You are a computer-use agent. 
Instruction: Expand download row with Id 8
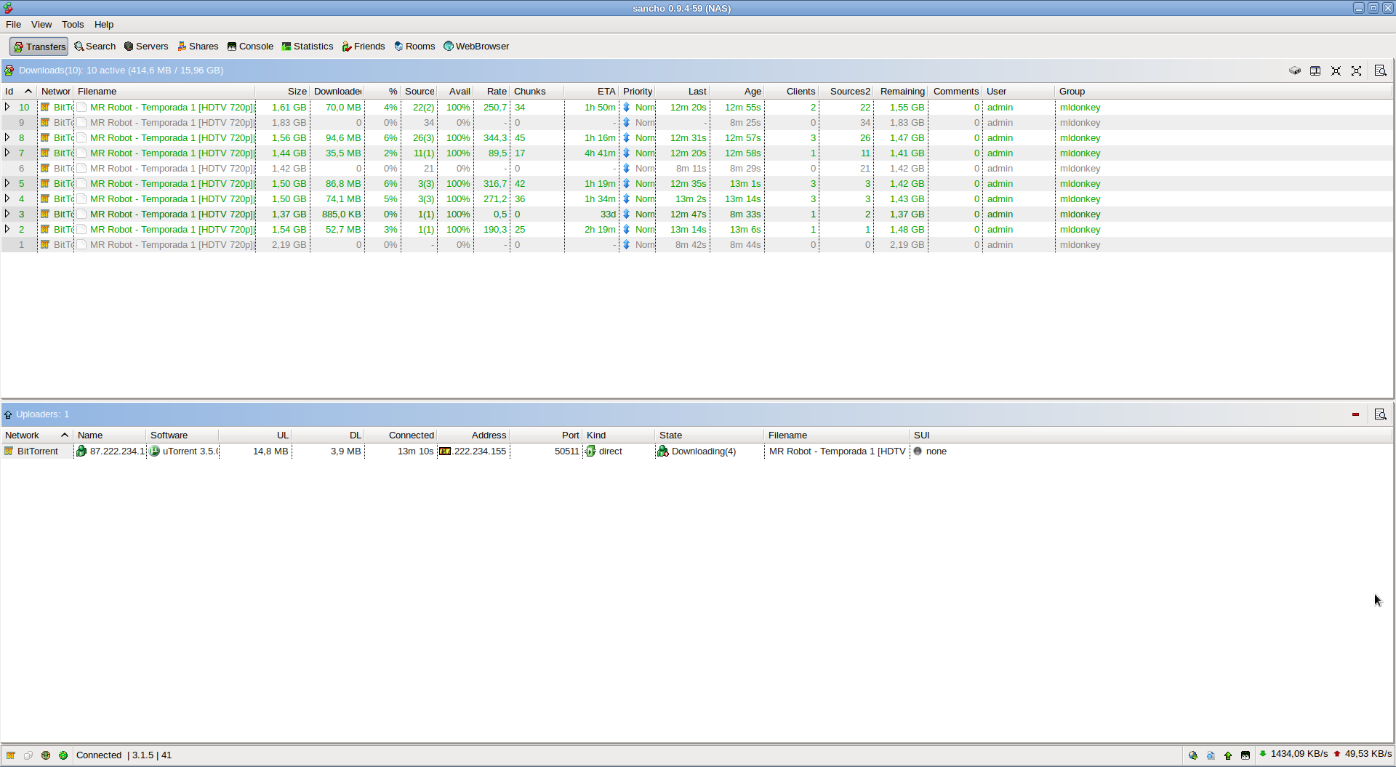click(x=7, y=137)
